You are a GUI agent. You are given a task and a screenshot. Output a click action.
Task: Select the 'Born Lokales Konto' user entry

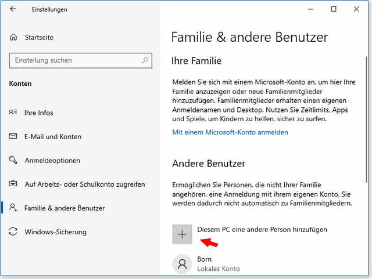(218, 264)
